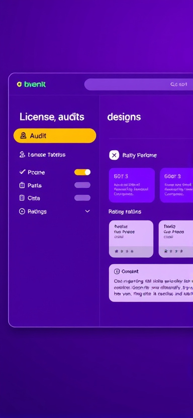Click the Pcane label in sidebar
The image size is (193, 418).
36,172
